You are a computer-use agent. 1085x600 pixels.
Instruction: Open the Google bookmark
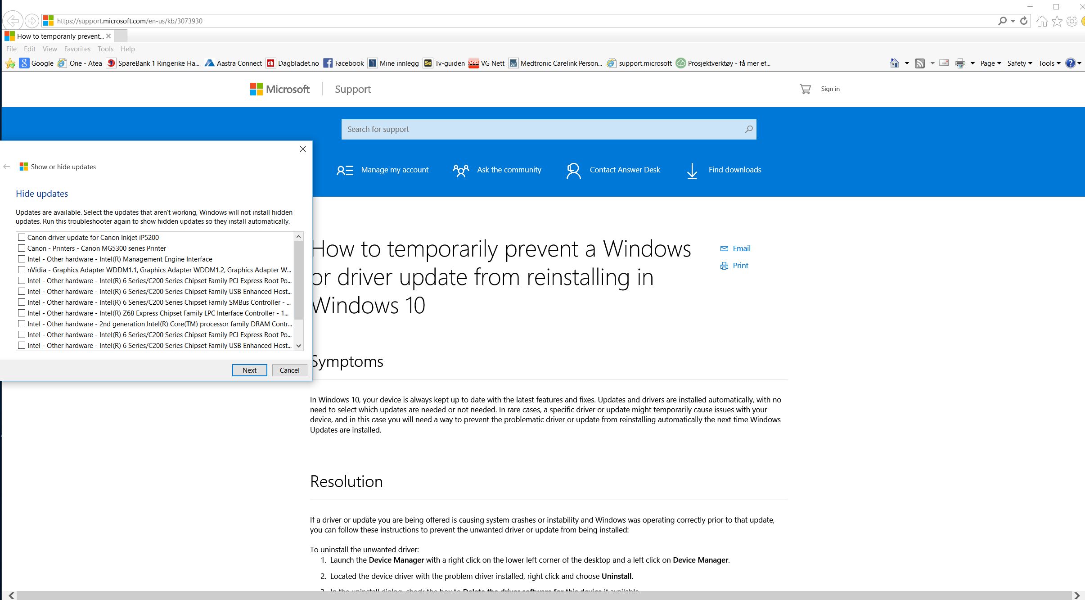(36, 63)
